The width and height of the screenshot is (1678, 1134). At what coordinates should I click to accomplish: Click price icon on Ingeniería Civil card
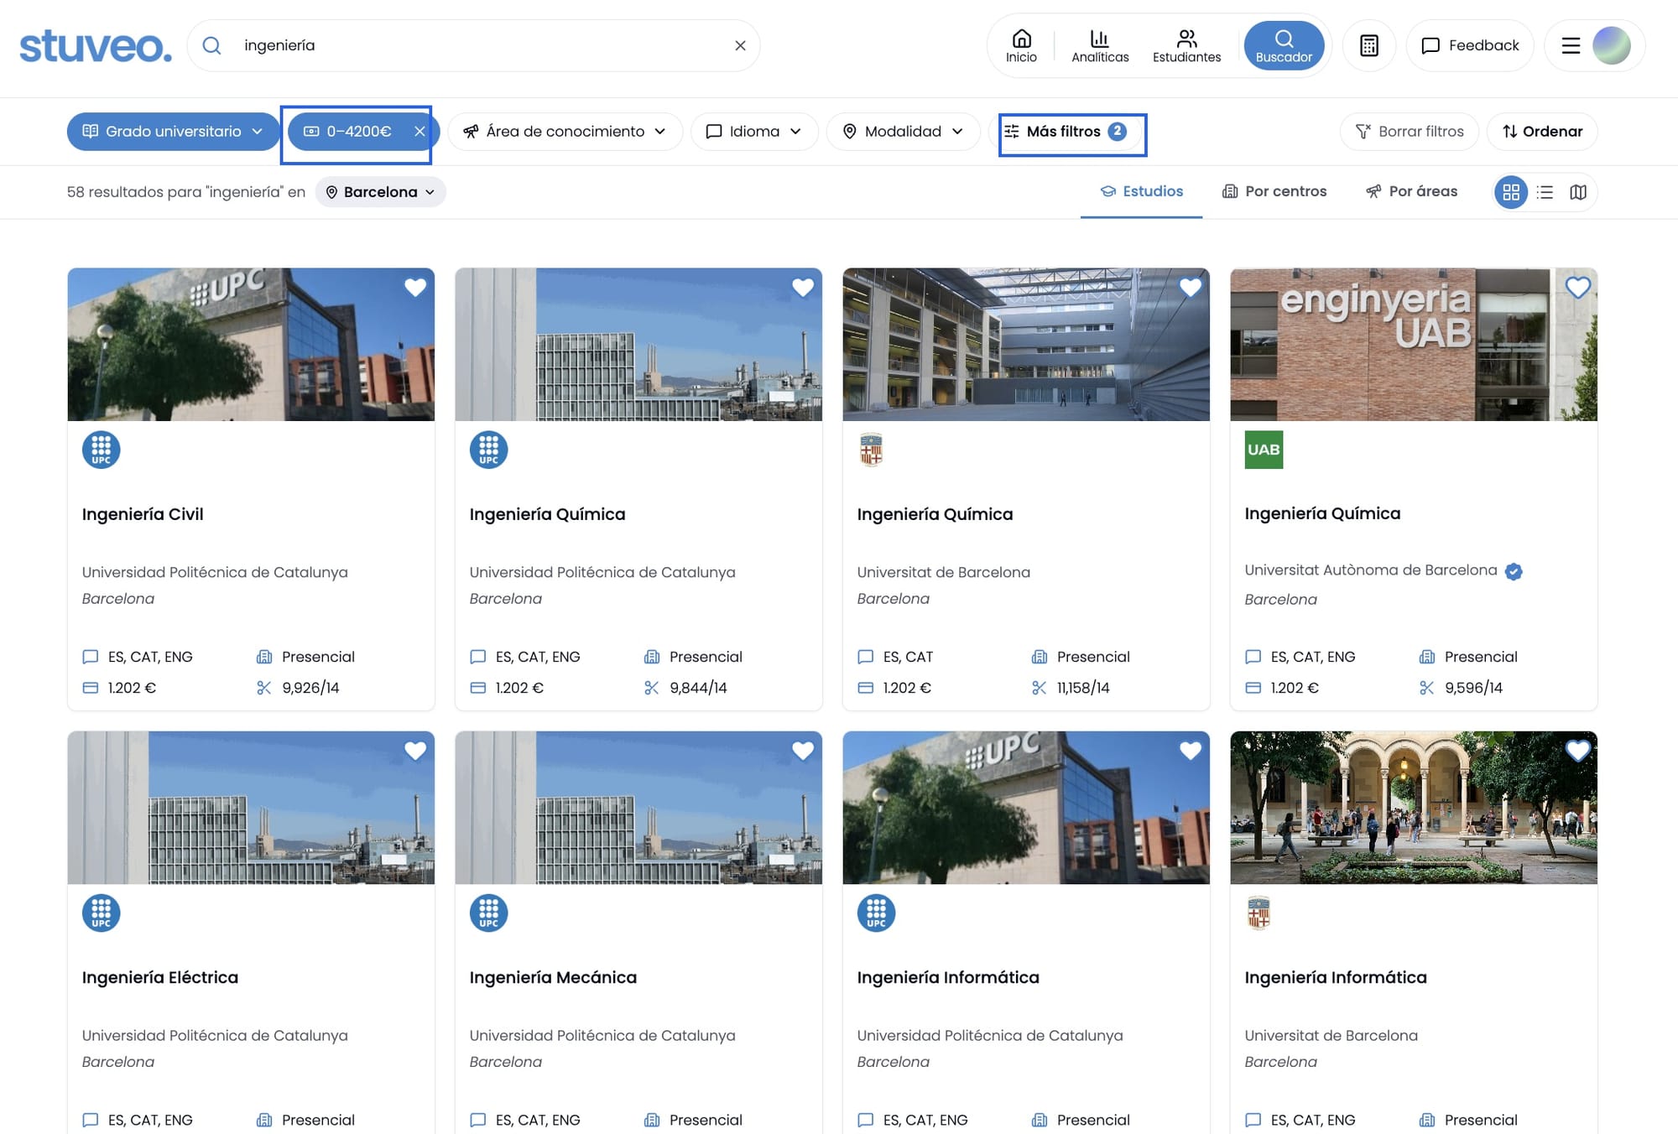pyautogui.click(x=91, y=688)
